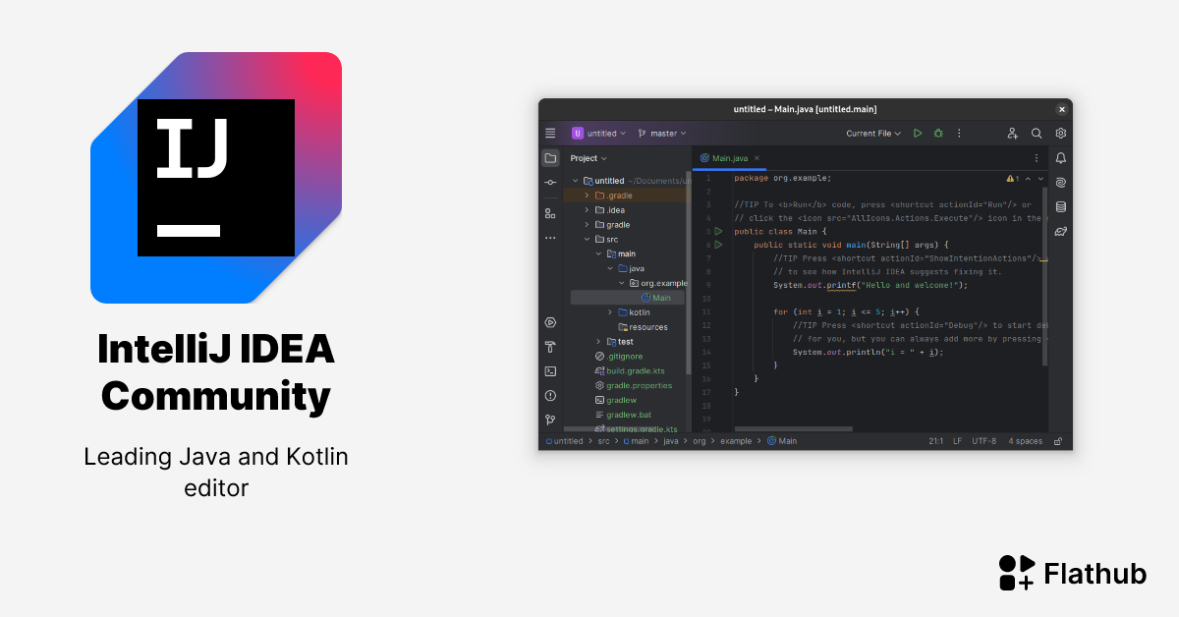Open the IDE Settings gear icon
The image size is (1179, 617).
point(1060,133)
